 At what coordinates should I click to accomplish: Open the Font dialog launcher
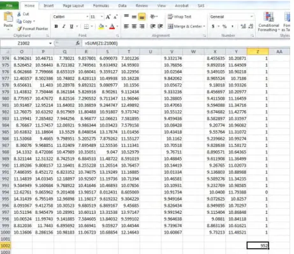tap(117, 36)
